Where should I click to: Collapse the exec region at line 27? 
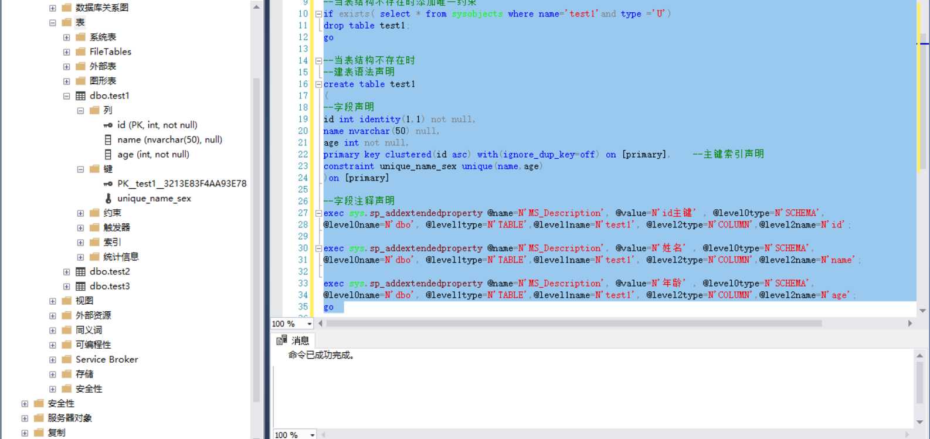click(318, 213)
